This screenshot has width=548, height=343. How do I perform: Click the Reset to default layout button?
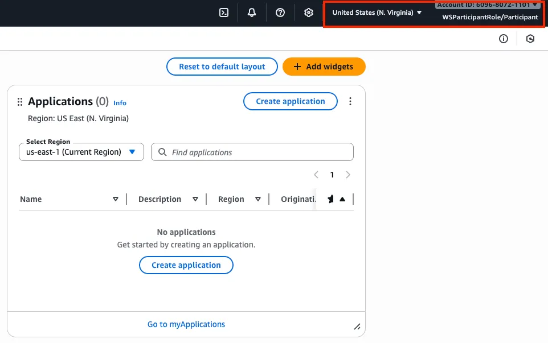(x=222, y=67)
